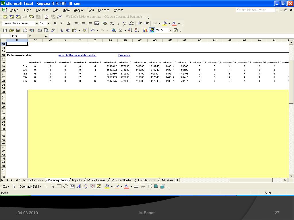The width and height of the screenshot is (294, 220).
Task: Toggle bold formatting (K button)
Action: (x=55, y=23)
